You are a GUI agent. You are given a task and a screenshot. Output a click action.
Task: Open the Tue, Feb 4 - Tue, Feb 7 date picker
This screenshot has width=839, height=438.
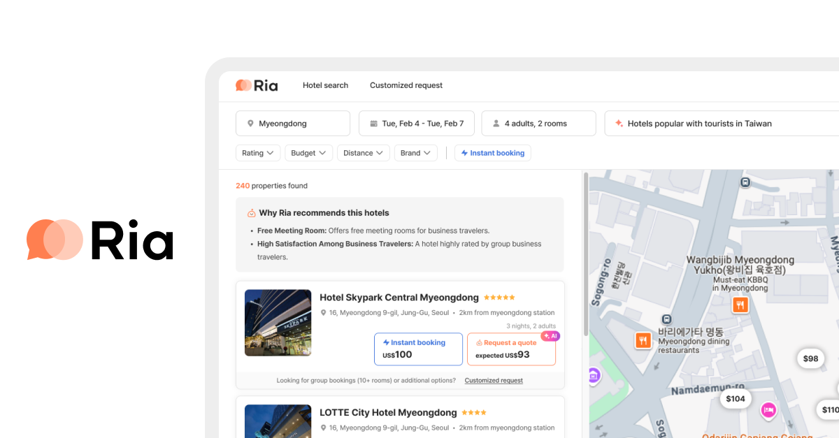417,124
